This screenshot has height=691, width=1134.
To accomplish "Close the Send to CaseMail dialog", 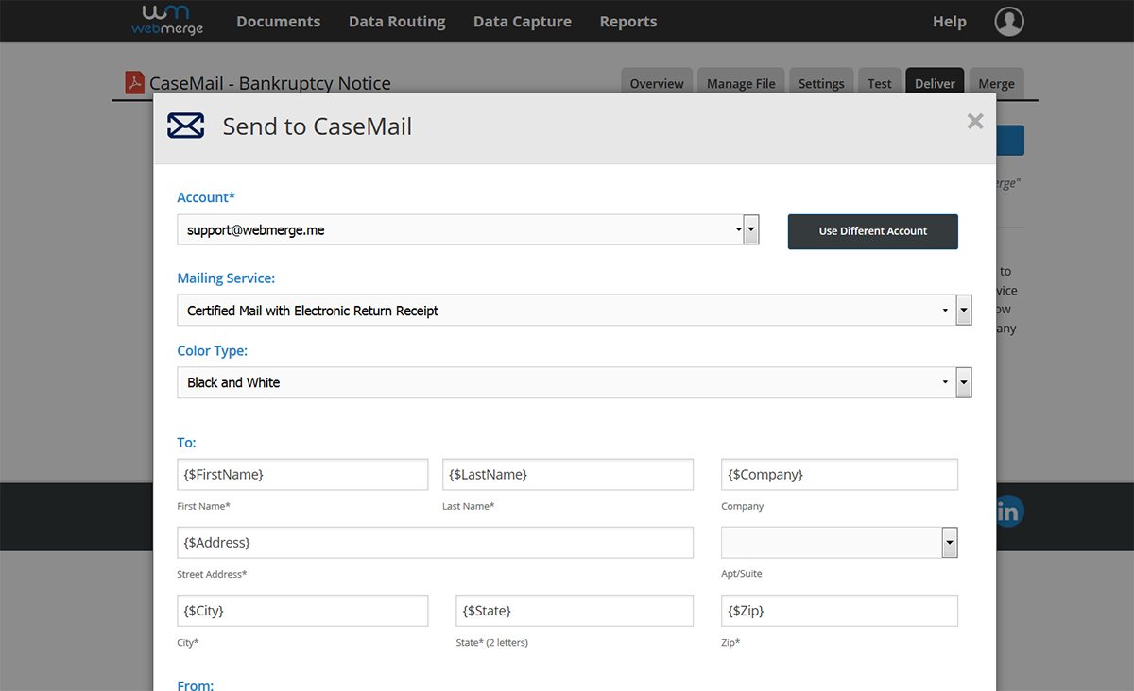I will 975,121.
